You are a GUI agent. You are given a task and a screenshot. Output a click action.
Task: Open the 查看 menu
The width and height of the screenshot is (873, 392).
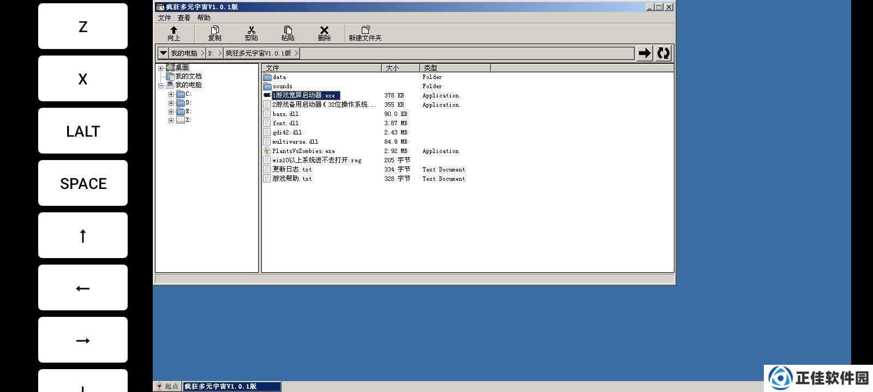click(x=184, y=18)
